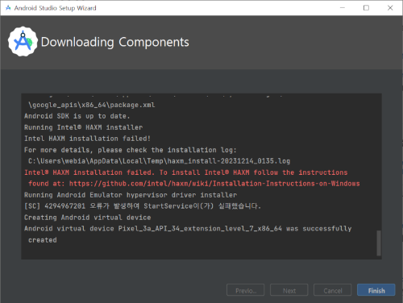Click the Pixel_3a_API_34 virtual device created line

(x=188, y=229)
